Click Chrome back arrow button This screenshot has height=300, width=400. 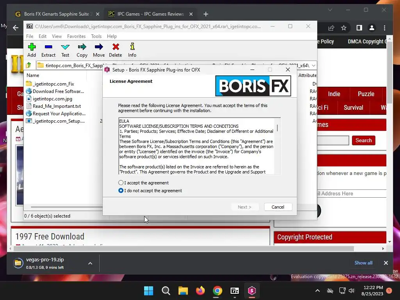tap(16, 28)
